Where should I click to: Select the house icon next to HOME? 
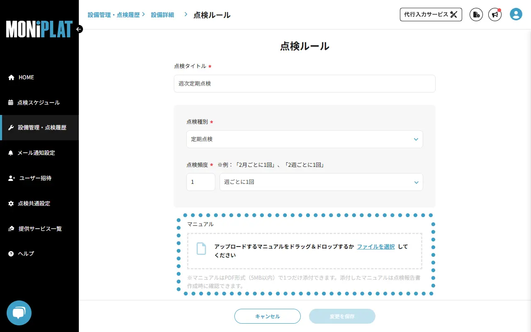point(11,77)
